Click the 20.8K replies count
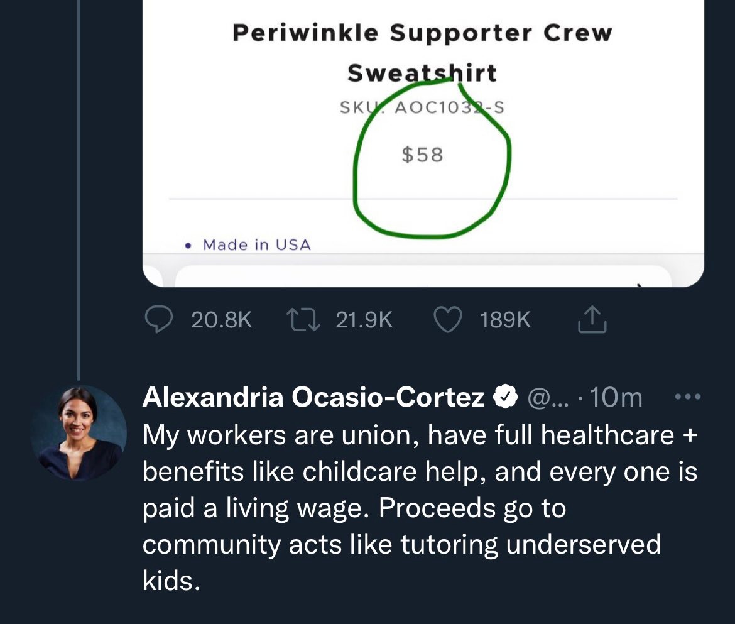Viewport: 735px width, 624px height. click(x=222, y=320)
